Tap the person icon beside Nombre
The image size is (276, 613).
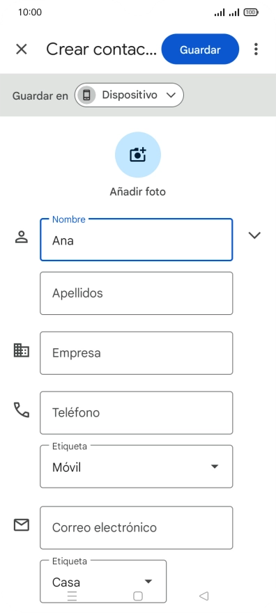(x=22, y=237)
